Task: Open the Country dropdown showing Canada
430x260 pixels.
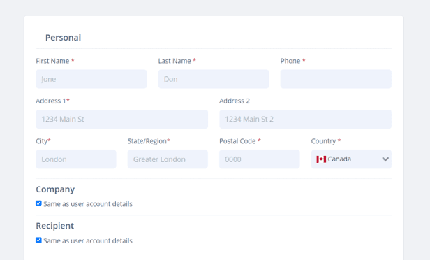Action: click(351, 159)
